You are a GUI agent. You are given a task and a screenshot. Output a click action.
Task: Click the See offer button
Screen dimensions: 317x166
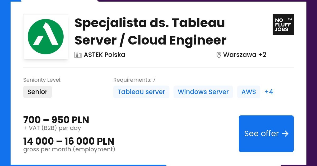click(266, 134)
